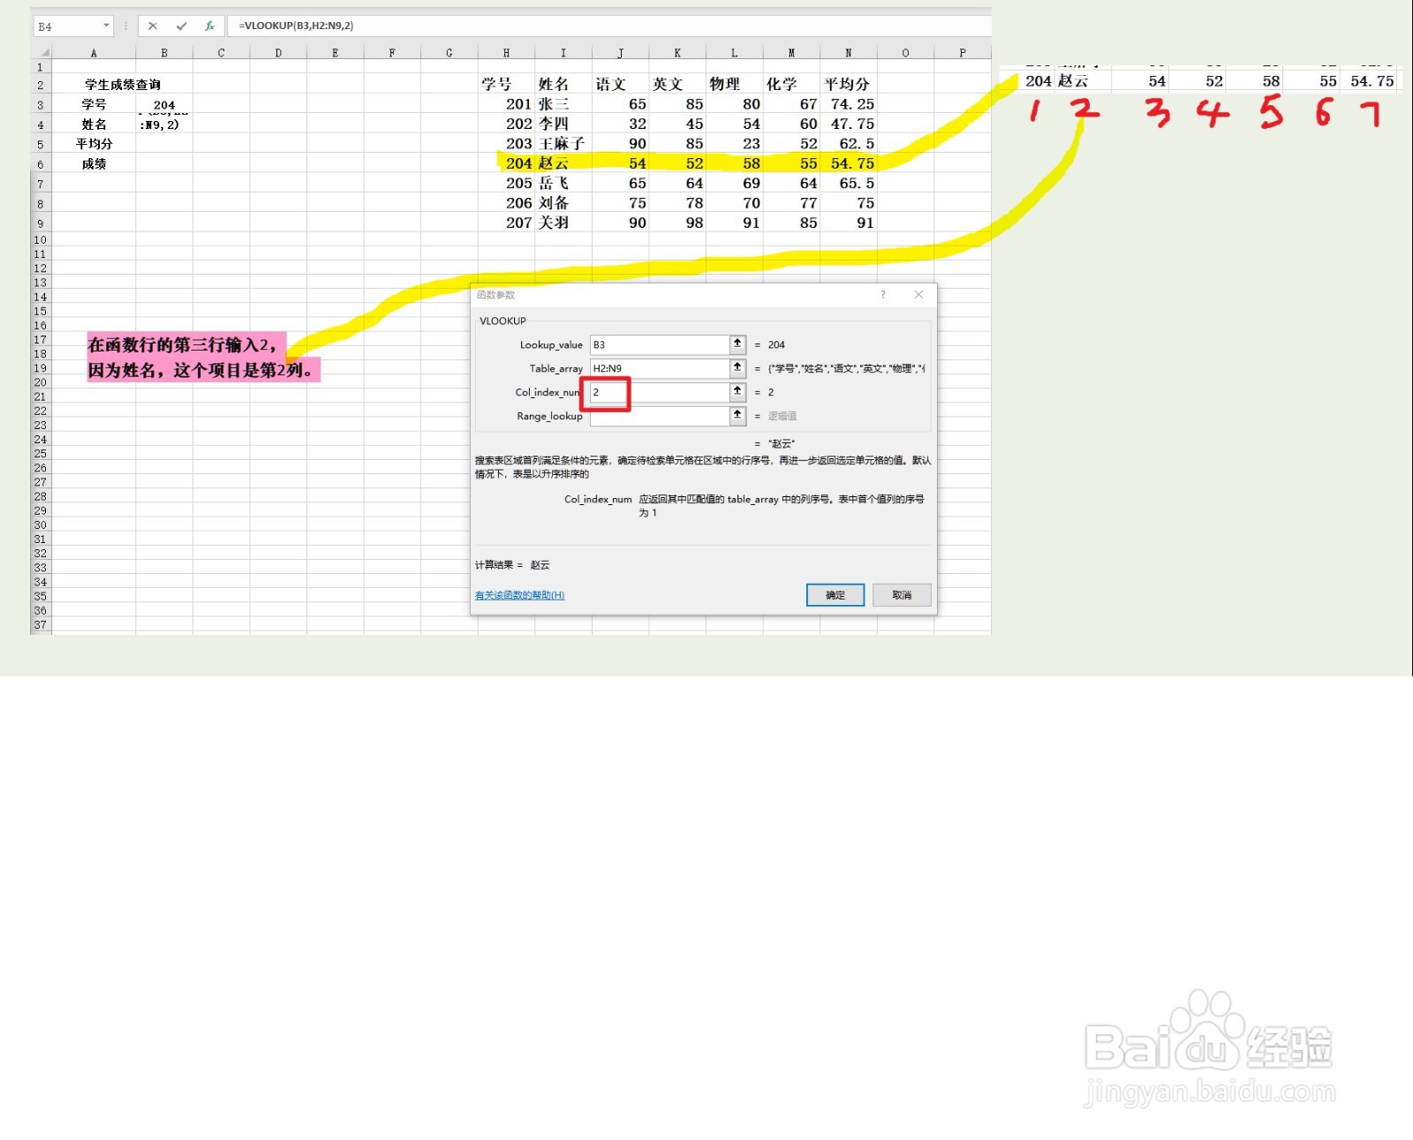Screen dimensions: 1413x1140
Task: Click highlighted table cell 赵云 in column I
Action: coord(563,164)
